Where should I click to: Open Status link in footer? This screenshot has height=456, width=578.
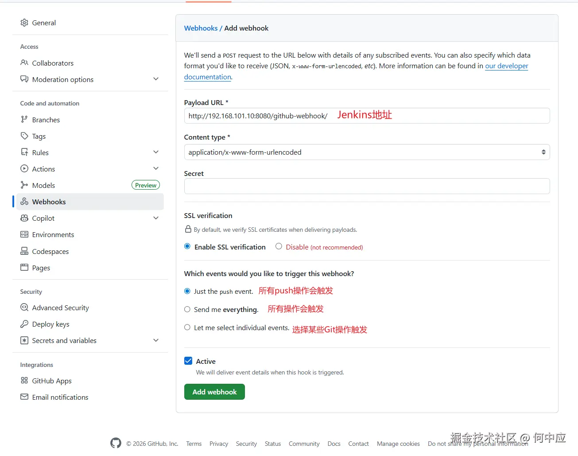coord(273,444)
